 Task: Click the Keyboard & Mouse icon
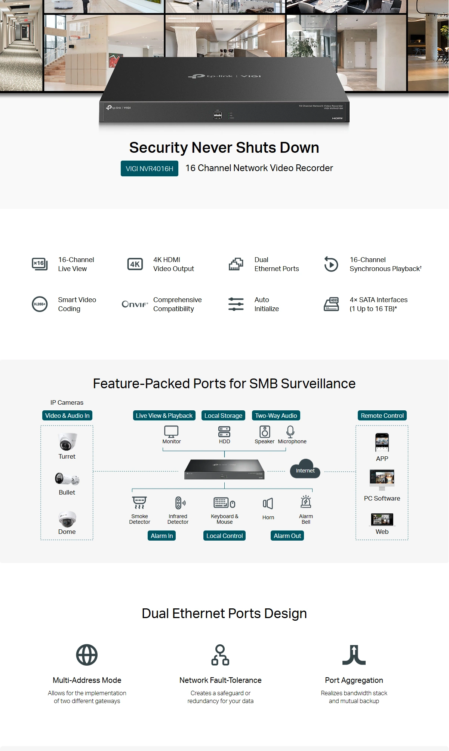[x=224, y=503]
